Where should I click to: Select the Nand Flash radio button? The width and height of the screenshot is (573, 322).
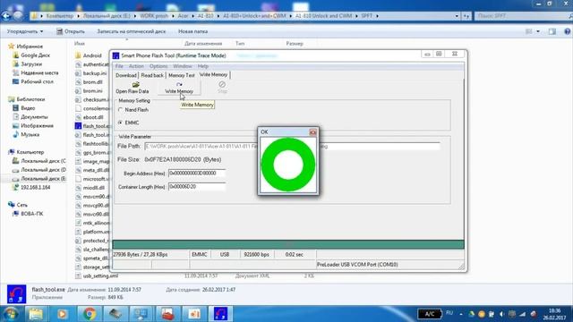coord(120,109)
